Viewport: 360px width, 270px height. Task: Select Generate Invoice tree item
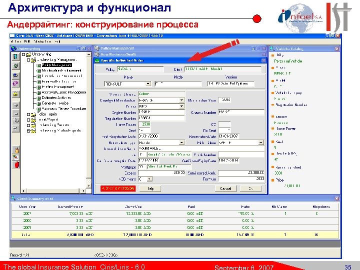[x=55, y=103]
